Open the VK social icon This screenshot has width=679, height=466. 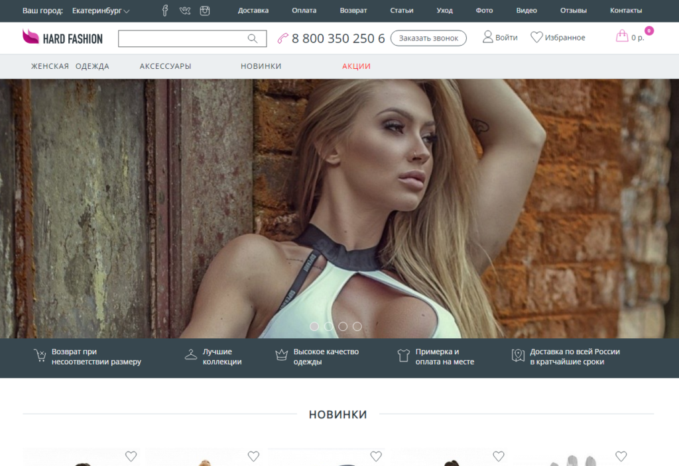click(185, 11)
